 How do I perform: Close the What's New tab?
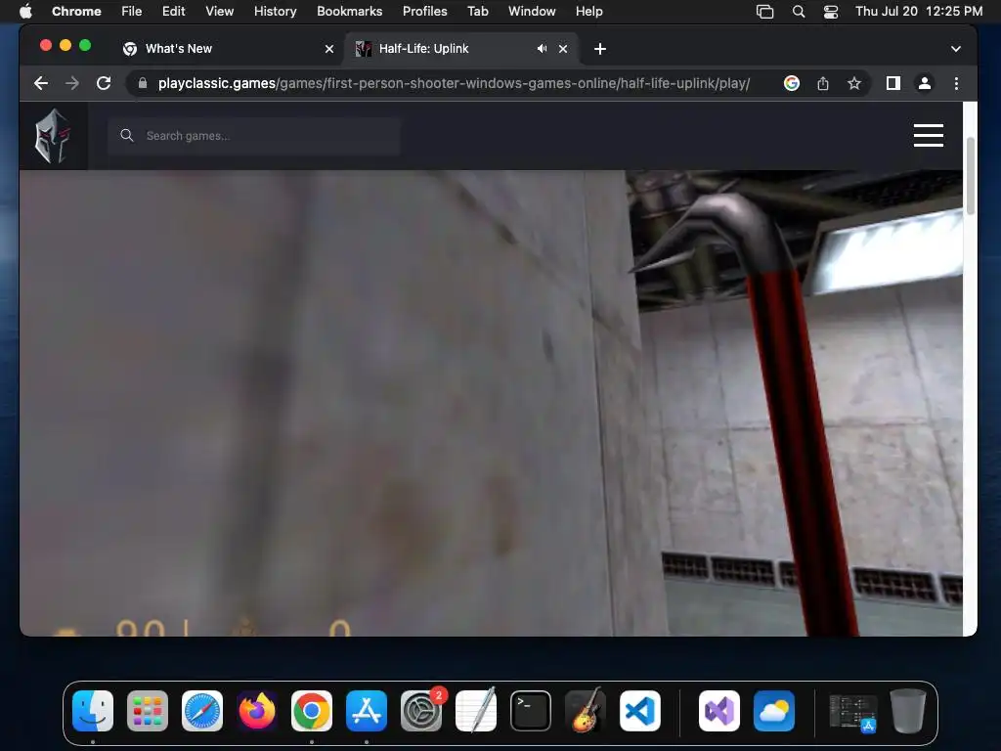coord(329,49)
